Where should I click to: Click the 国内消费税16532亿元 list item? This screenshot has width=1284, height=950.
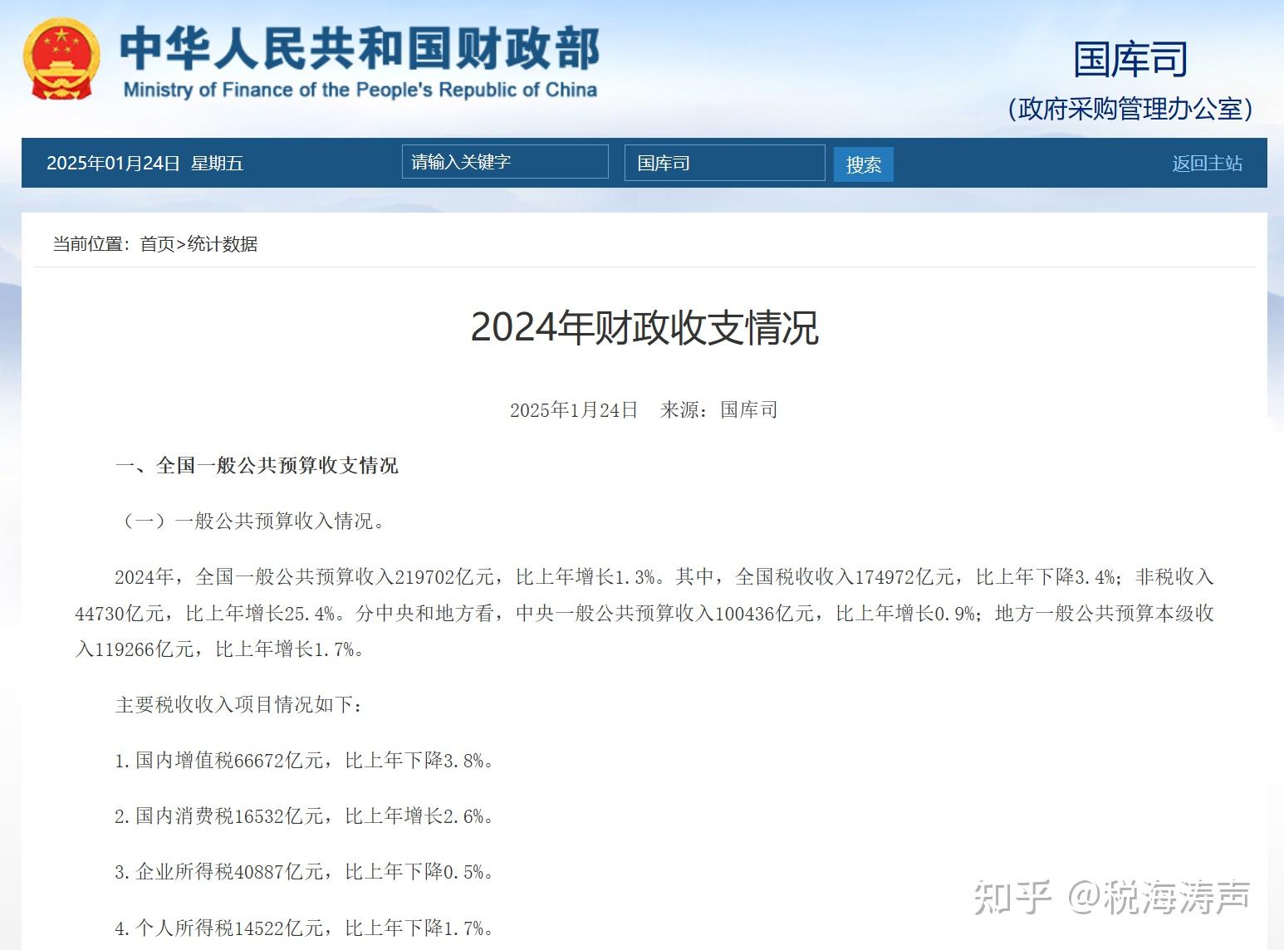point(304,816)
